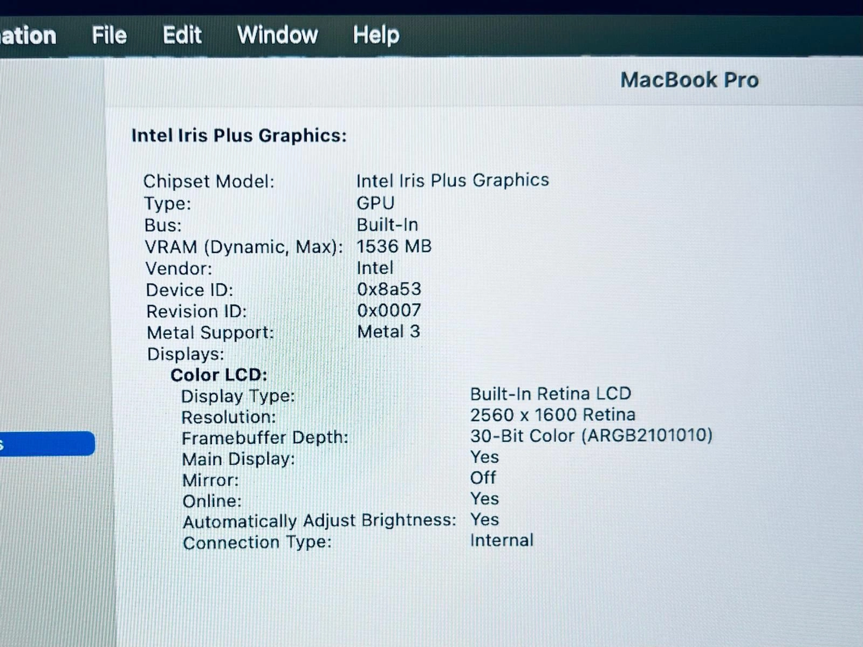Image resolution: width=863 pixels, height=647 pixels.
Task: Open the Edit menu
Action: tap(182, 36)
